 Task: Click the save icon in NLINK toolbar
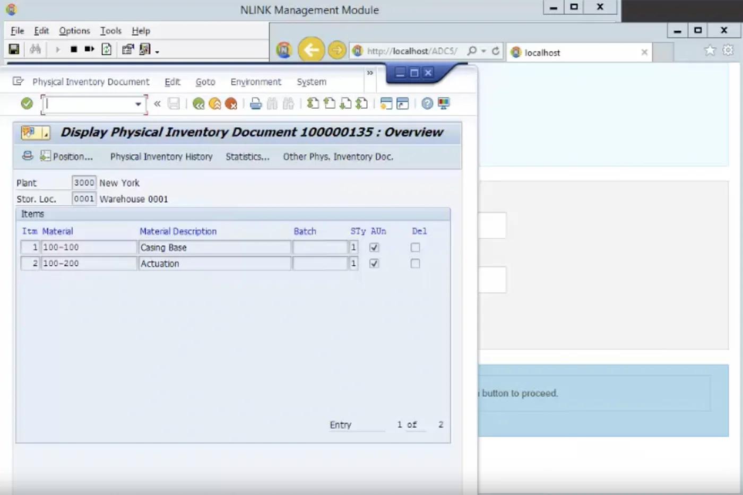click(x=14, y=49)
